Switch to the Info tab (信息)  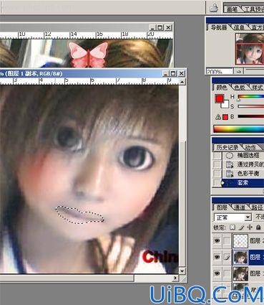point(239,27)
